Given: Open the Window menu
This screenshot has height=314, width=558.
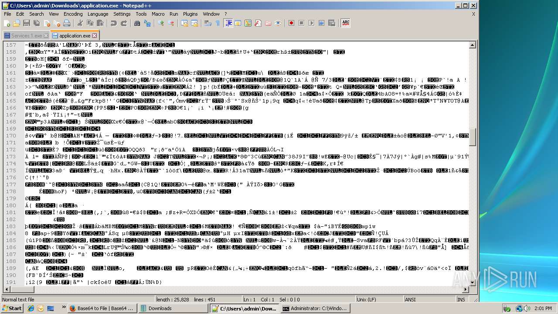Looking at the screenshot, I should pos(211,14).
